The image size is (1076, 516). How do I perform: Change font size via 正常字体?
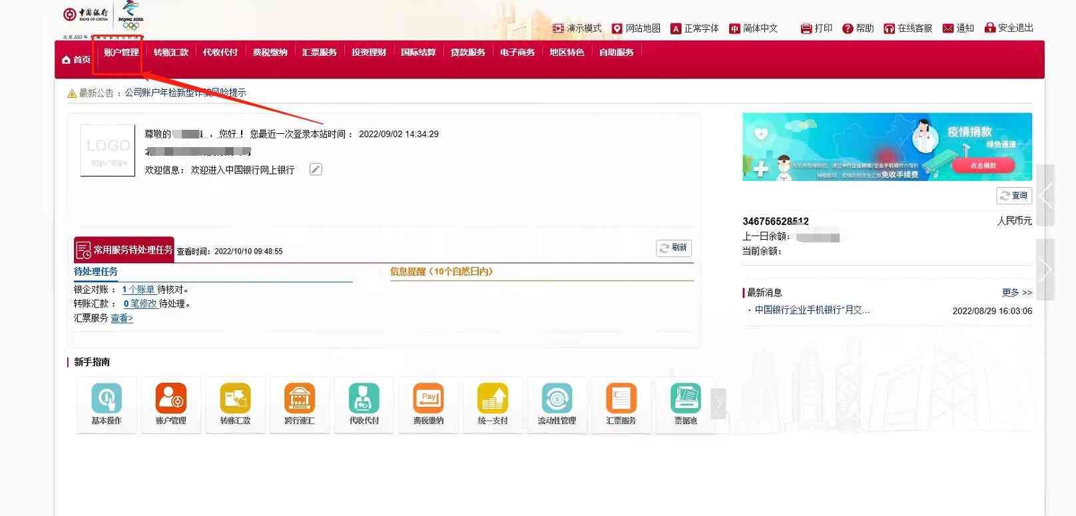tap(694, 28)
